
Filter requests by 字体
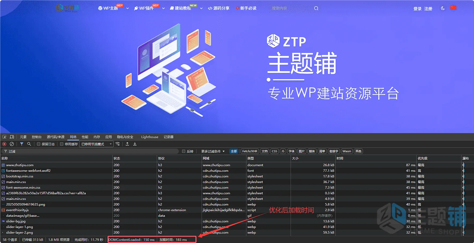[x=291, y=151]
